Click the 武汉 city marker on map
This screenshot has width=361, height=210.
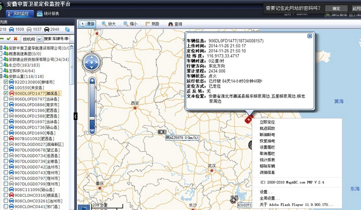coord(211,170)
